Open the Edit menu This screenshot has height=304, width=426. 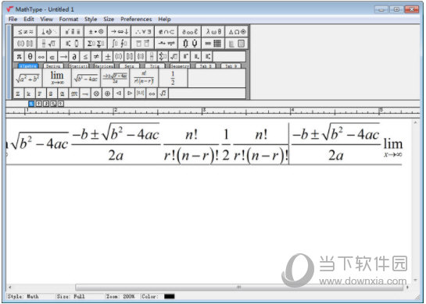(x=29, y=19)
